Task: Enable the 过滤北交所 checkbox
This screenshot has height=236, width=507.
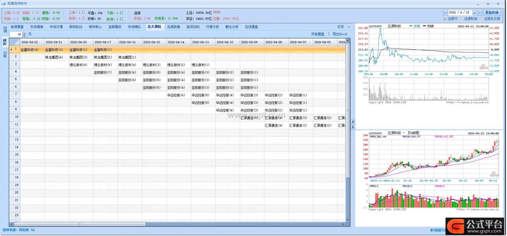Action: (x=481, y=19)
